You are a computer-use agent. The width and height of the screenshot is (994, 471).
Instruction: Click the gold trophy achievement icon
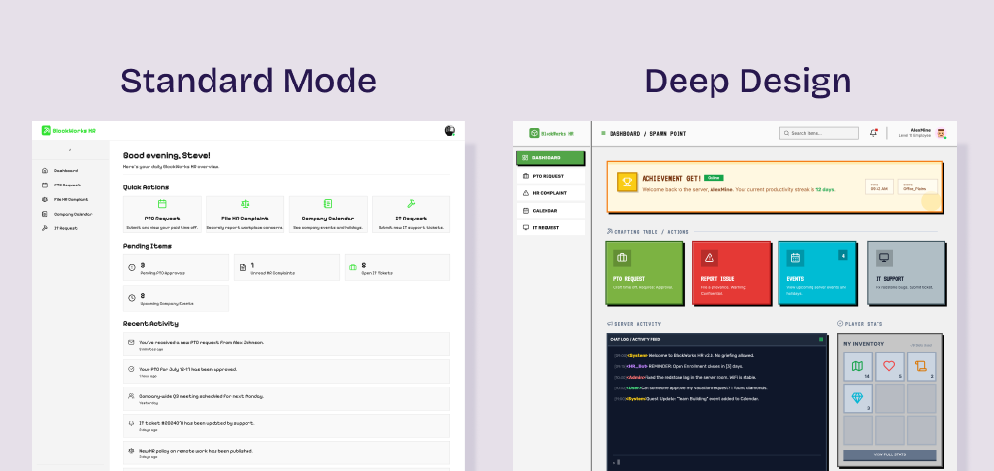628,182
